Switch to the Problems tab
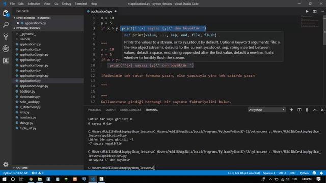This screenshot has height=183, width=326. [94, 110]
